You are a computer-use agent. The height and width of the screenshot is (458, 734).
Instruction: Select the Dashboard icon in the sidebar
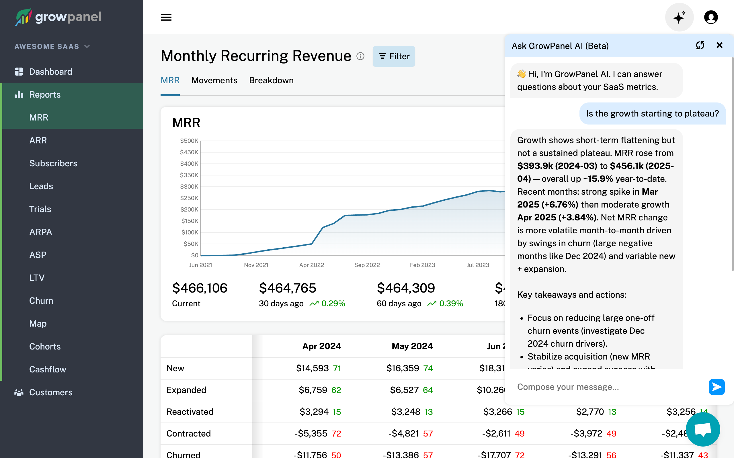coord(19,72)
